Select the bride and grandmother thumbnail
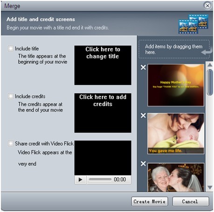This screenshot has width=214, height=212. [176, 177]
